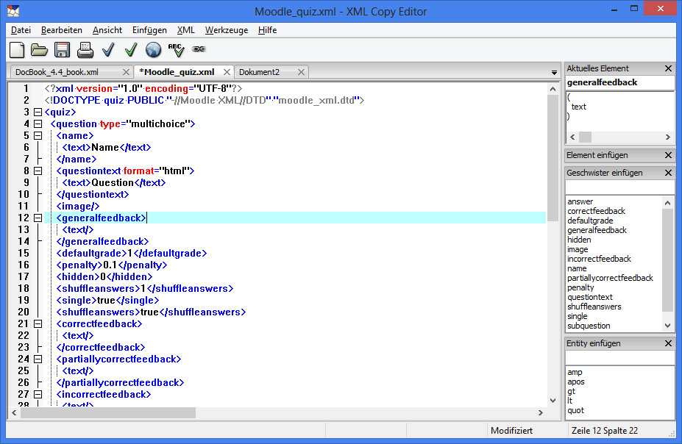
Task: Open the tab list dropdown arrow
Action: click(x=554, y=73)
